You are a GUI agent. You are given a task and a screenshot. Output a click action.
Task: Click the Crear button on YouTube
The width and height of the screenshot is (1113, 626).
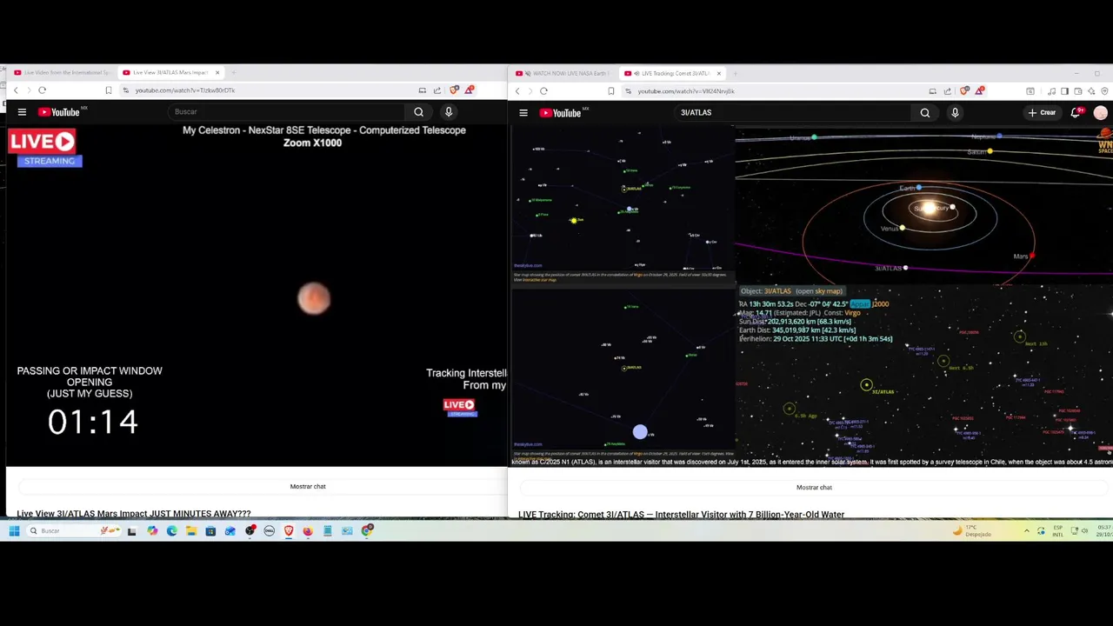pos(1042,112)
